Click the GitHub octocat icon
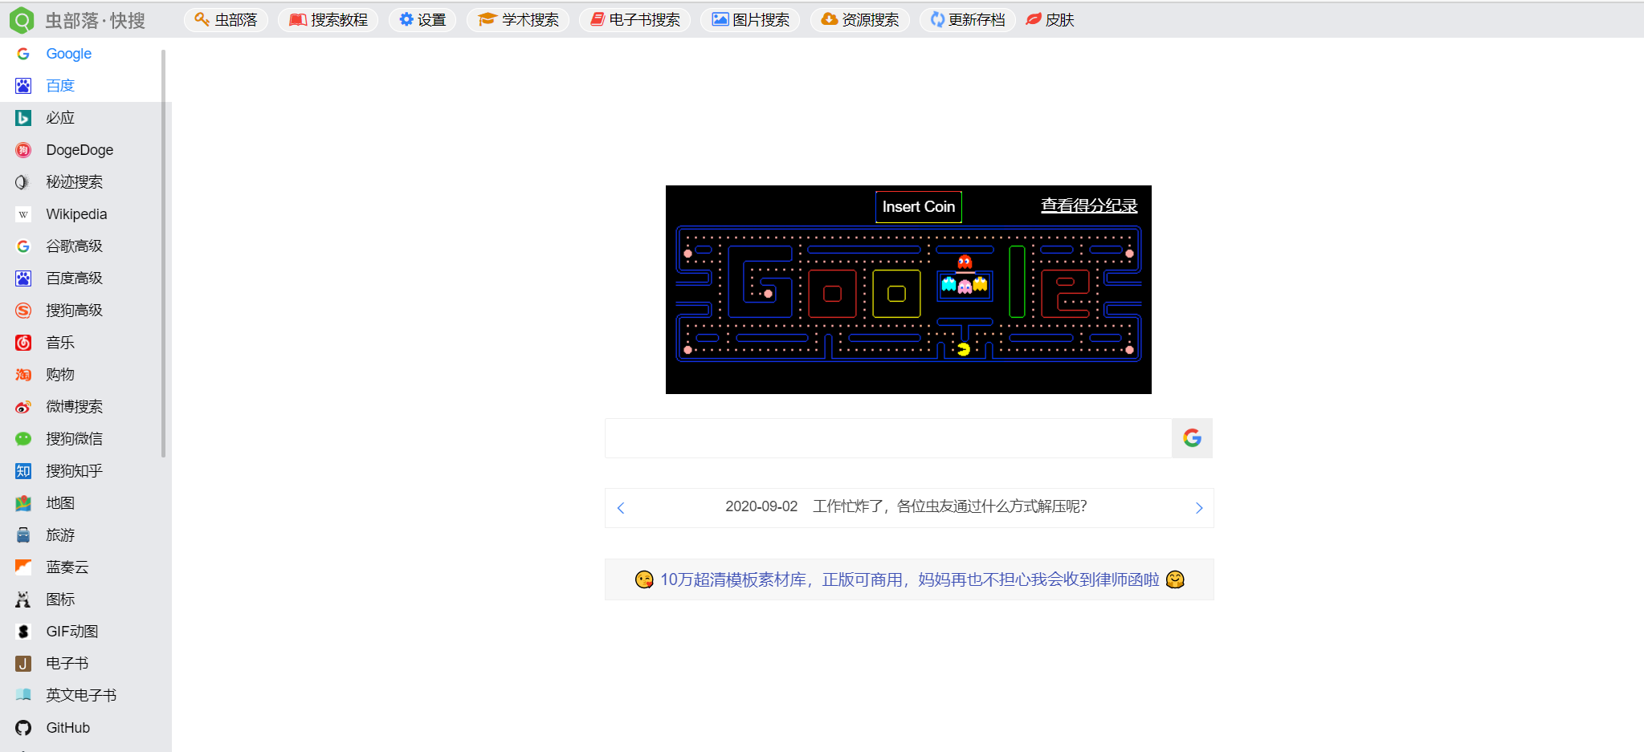 tap(23, 728)
